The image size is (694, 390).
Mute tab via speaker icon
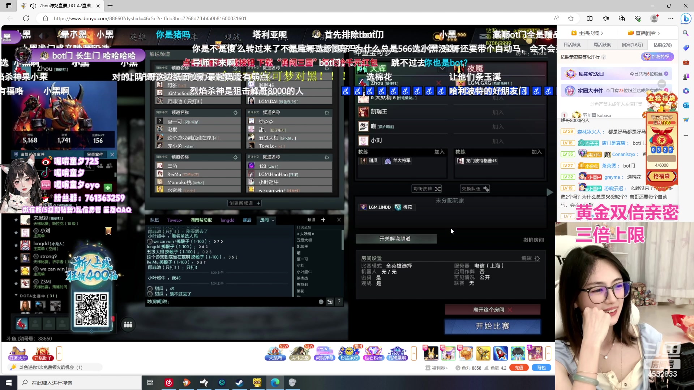[33, 6]
